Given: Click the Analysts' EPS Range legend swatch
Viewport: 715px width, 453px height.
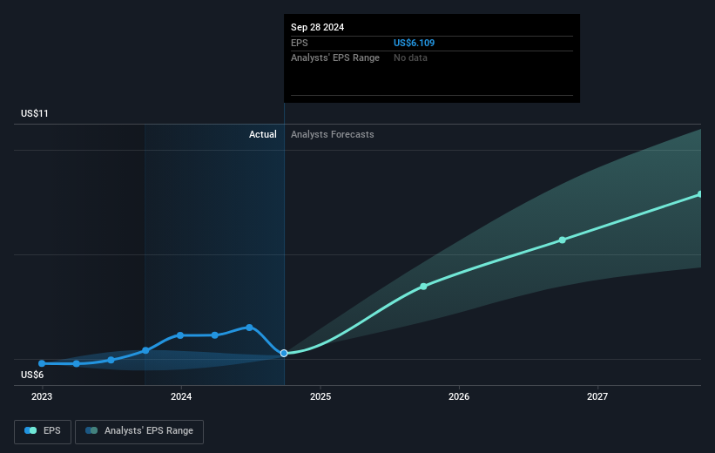Looking at the screenshot, I should (x=91, y=430).
